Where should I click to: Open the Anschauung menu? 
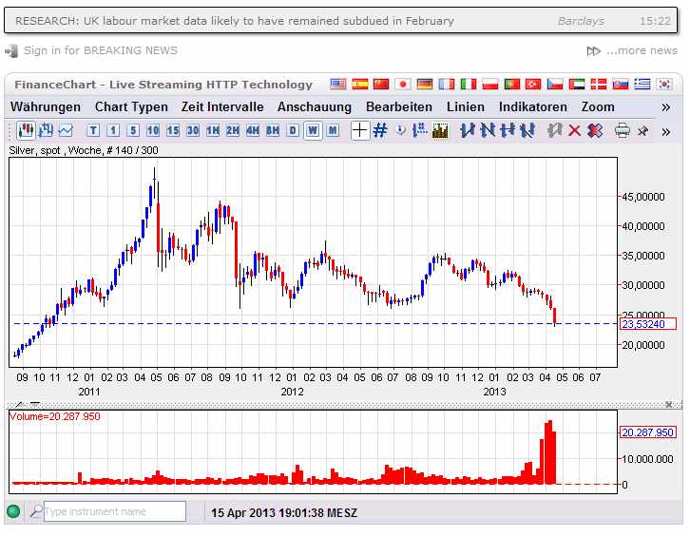(315, 107)
